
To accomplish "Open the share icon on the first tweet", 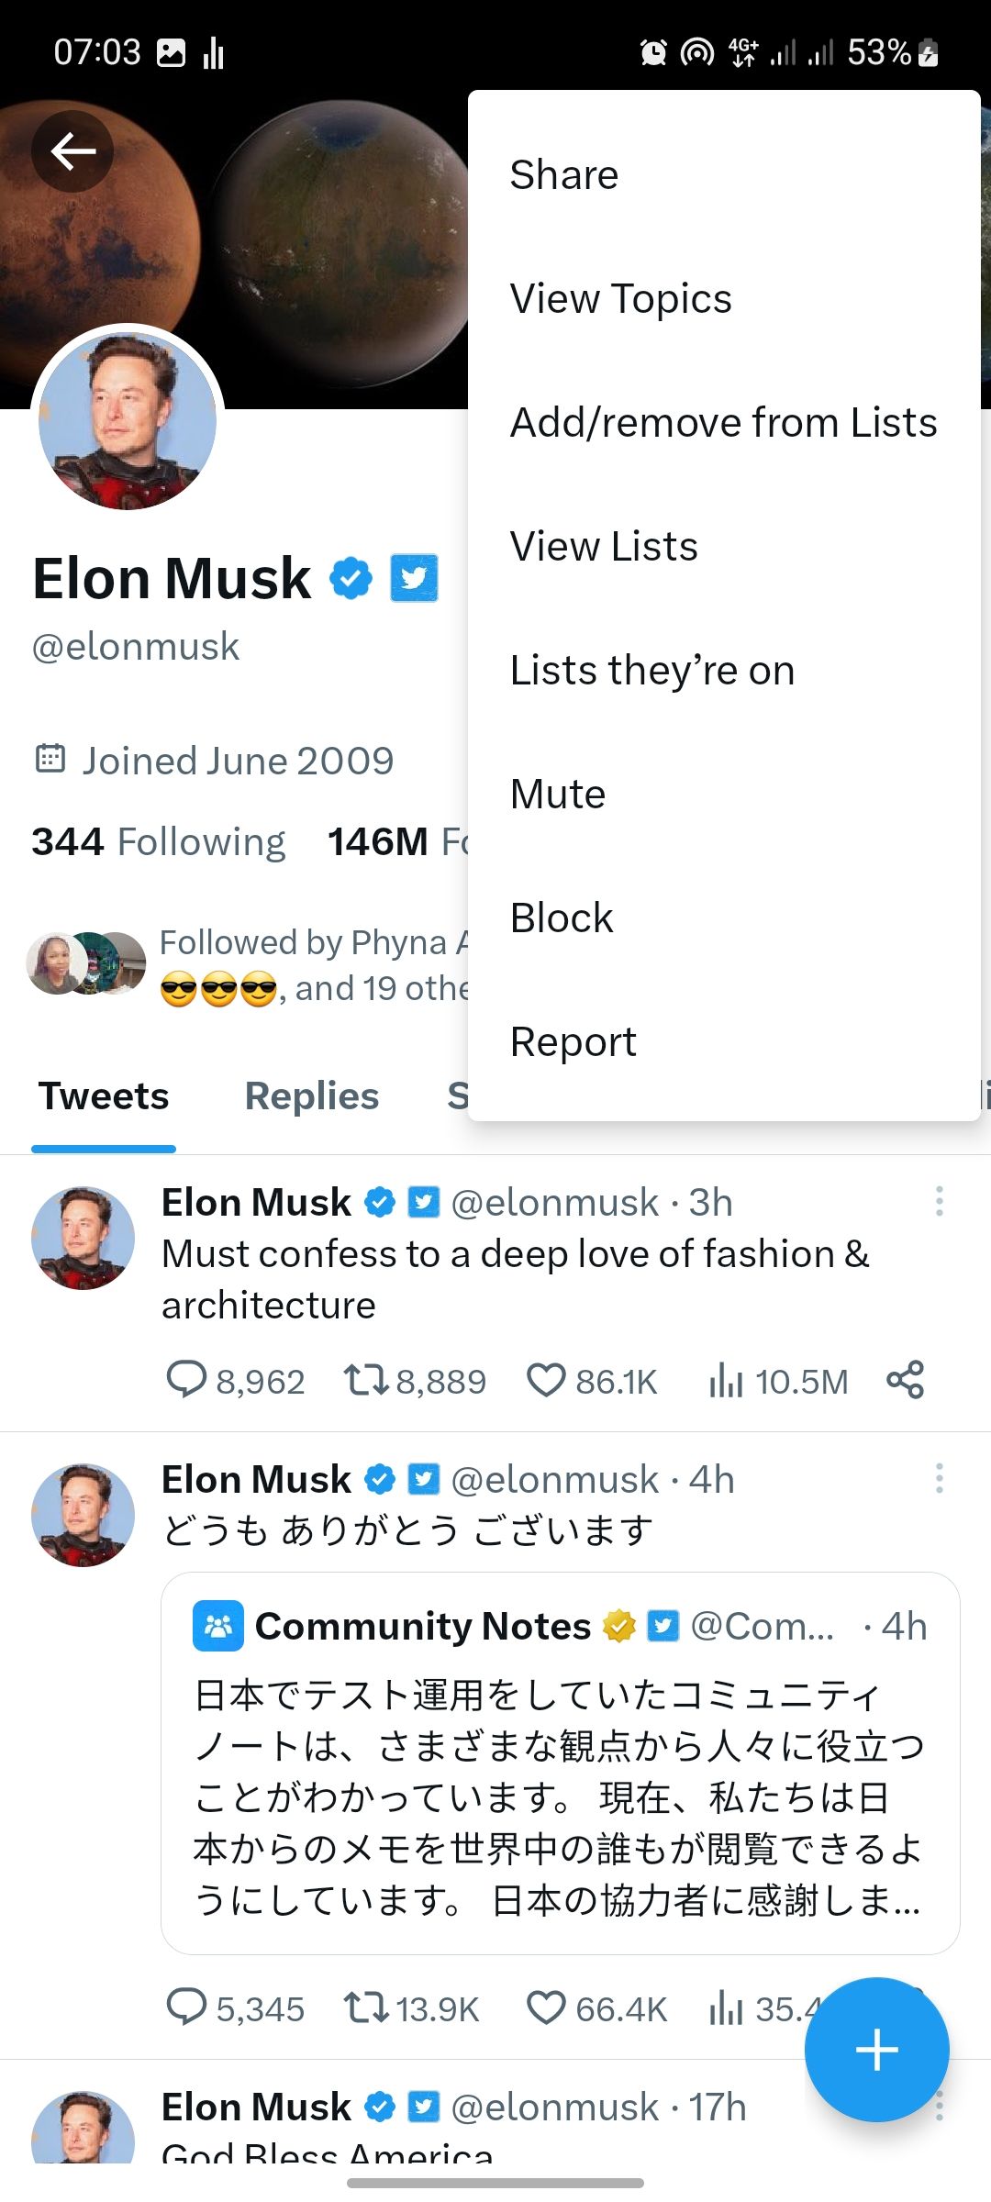I will point(904,1378).
